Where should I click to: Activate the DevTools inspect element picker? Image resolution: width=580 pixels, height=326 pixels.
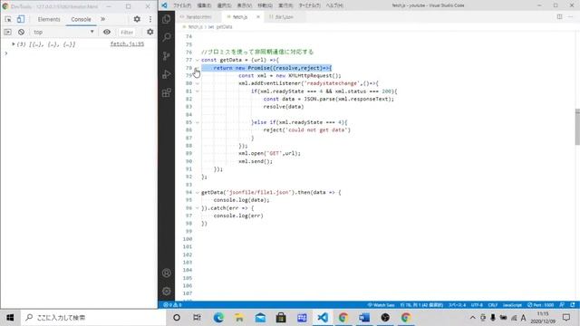coord(8,19)
